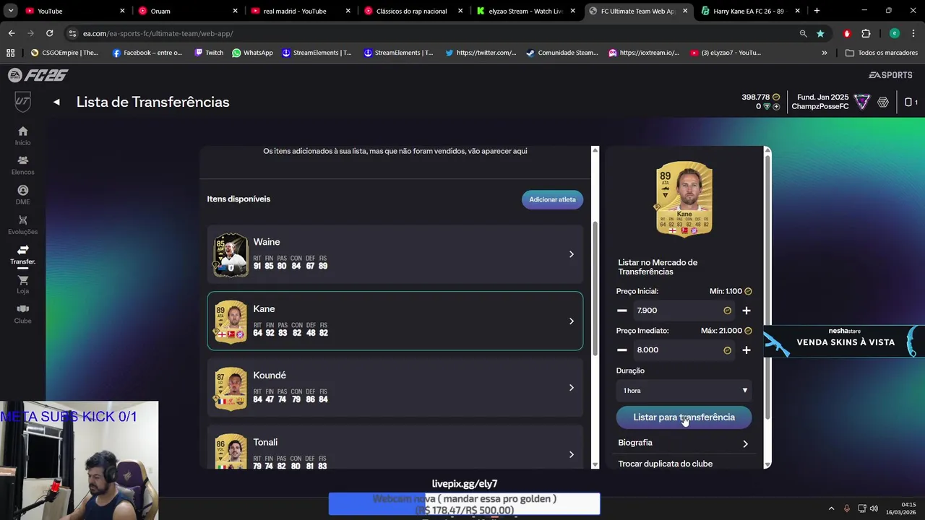Open the WhatsApp bookmark

tap(252, 53)
